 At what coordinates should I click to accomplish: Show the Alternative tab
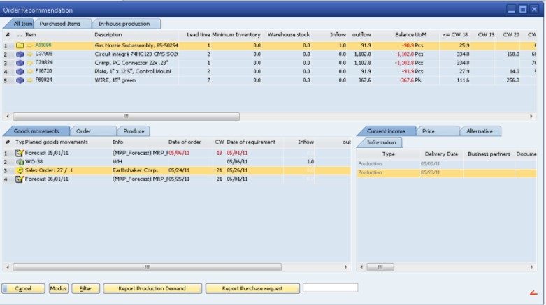pos(480,131)
